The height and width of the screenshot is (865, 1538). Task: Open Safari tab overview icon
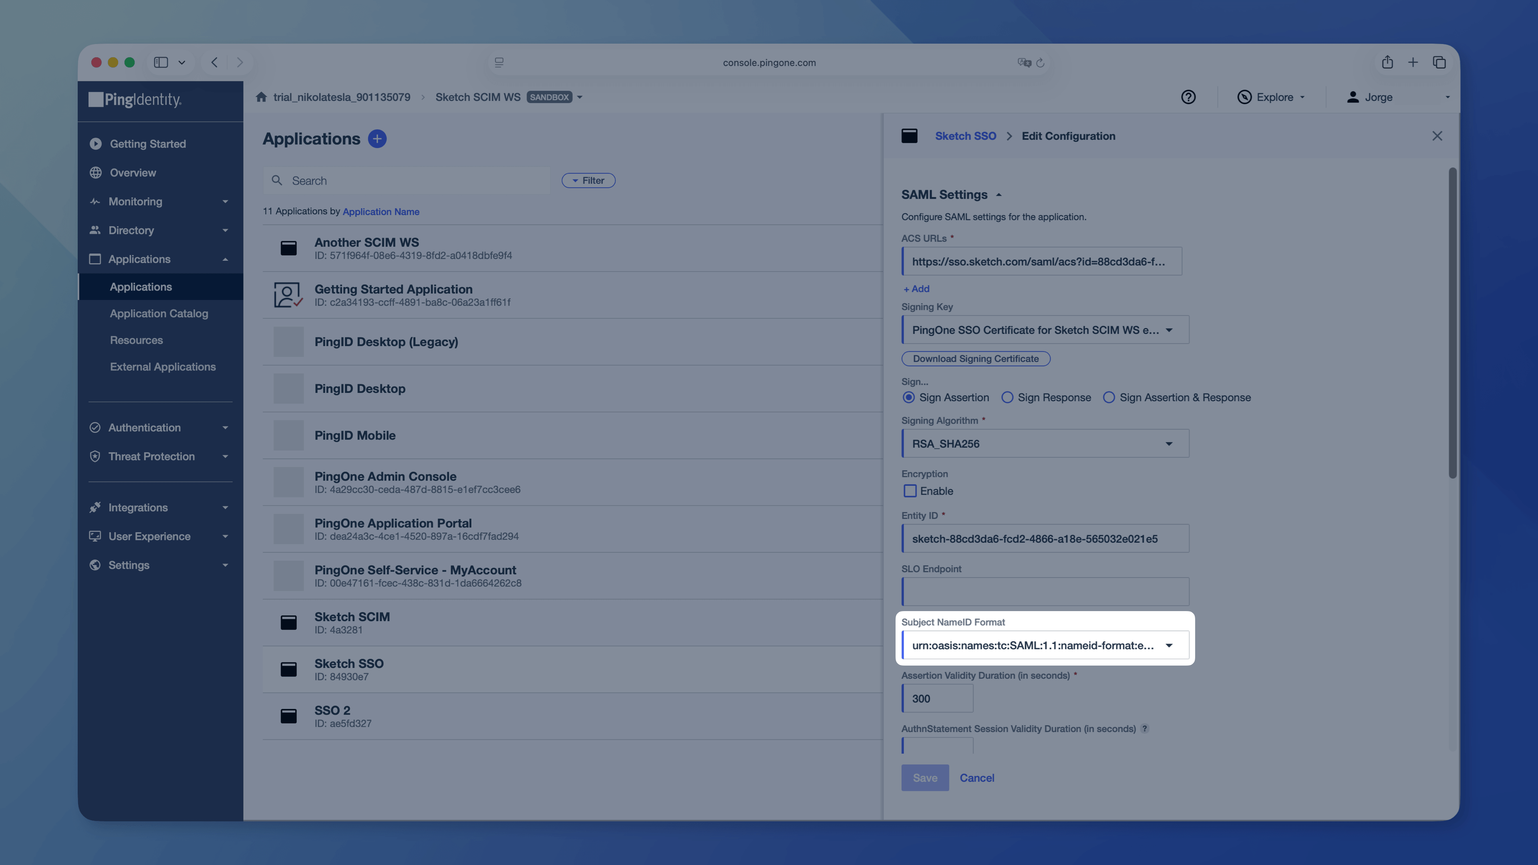[x=1439, y=62]
